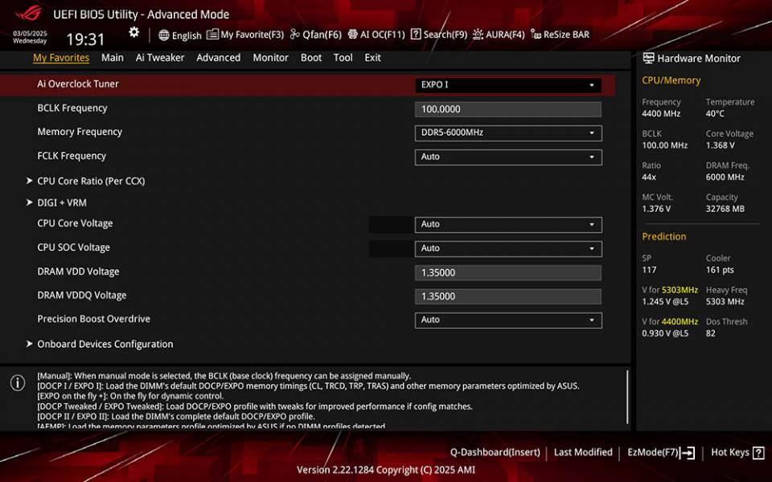Click the ROG logo in the title bar
Screen dimensions: 772x482
29,13
